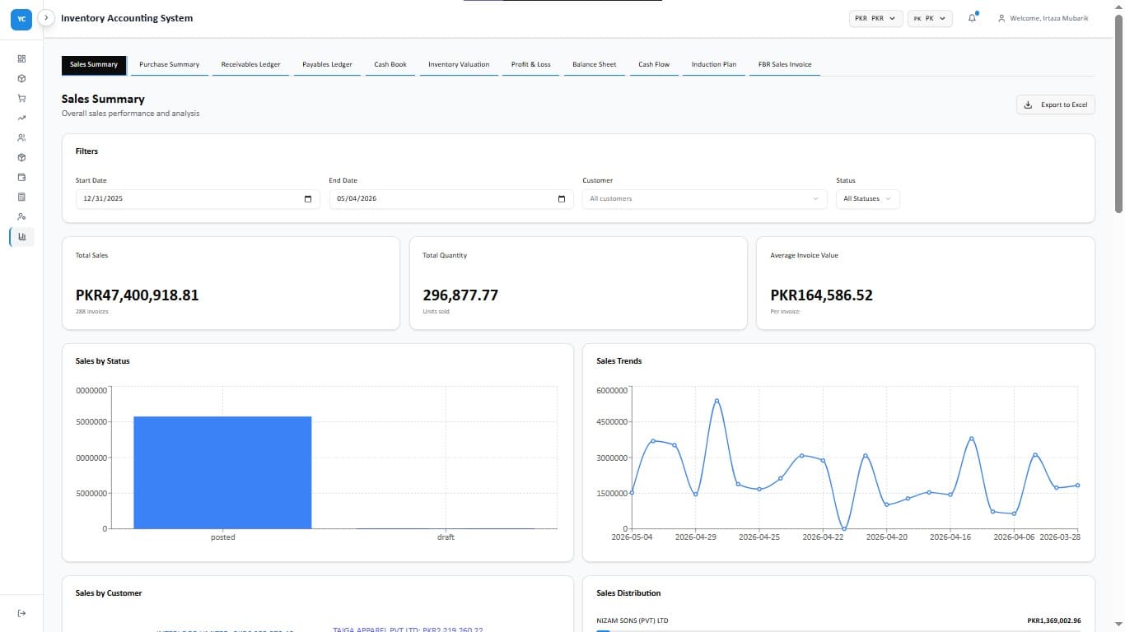The width and height of the screenshot is (1125, 632).
Task: Open the All customers dropdown
Action: (705, 198)
